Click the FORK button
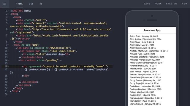 point(158,4)
